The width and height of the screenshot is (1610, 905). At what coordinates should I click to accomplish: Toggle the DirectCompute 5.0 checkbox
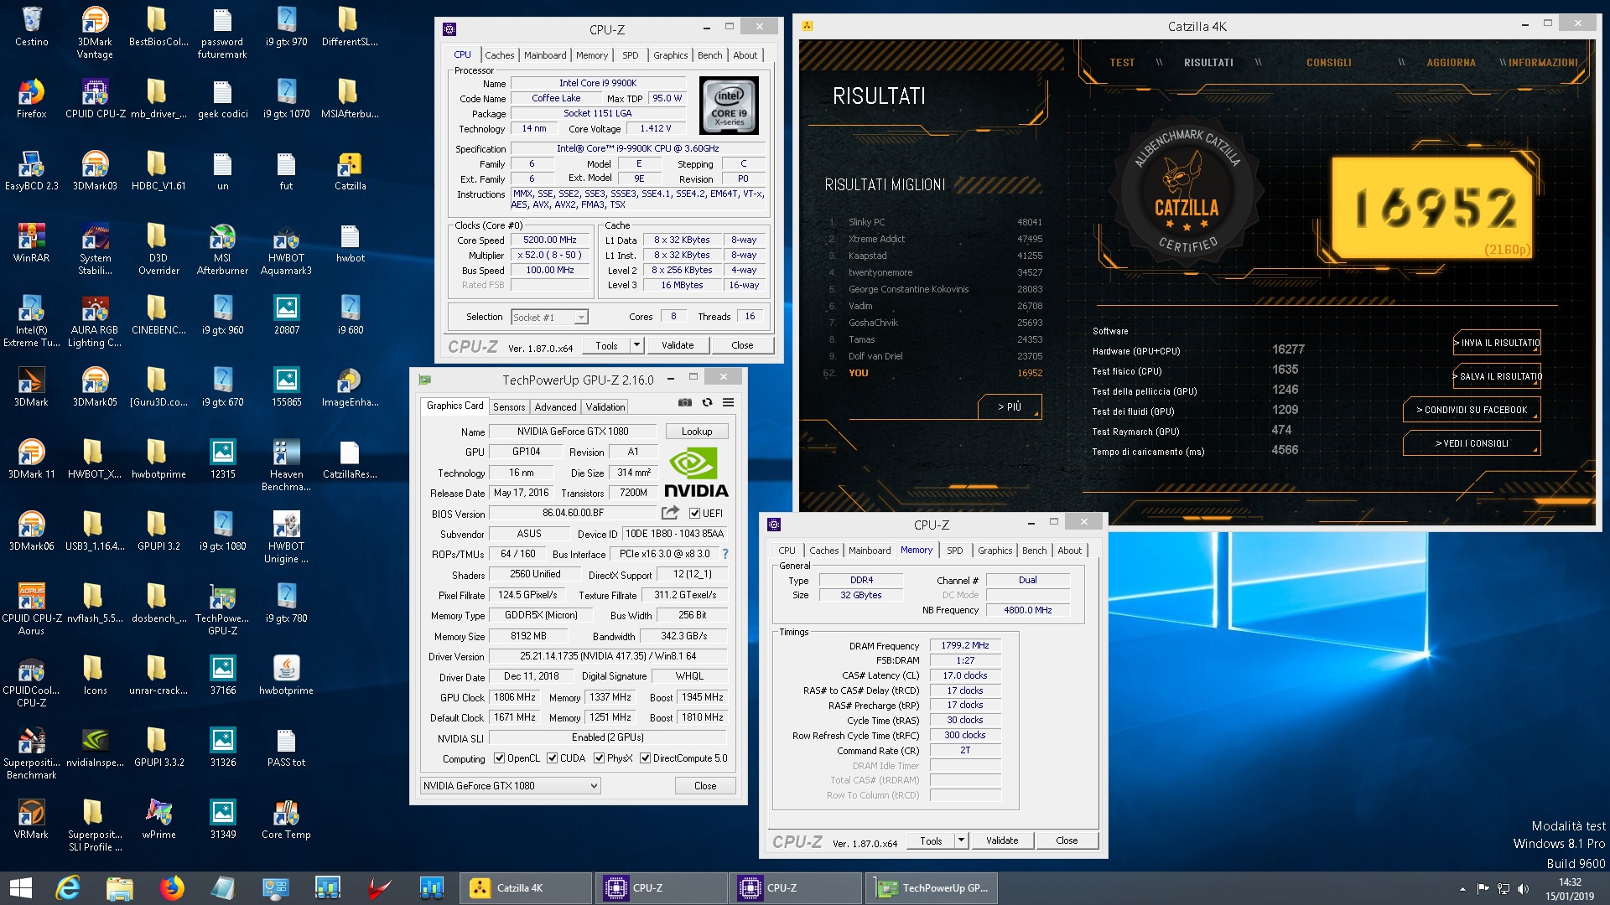tap(645, 758)
